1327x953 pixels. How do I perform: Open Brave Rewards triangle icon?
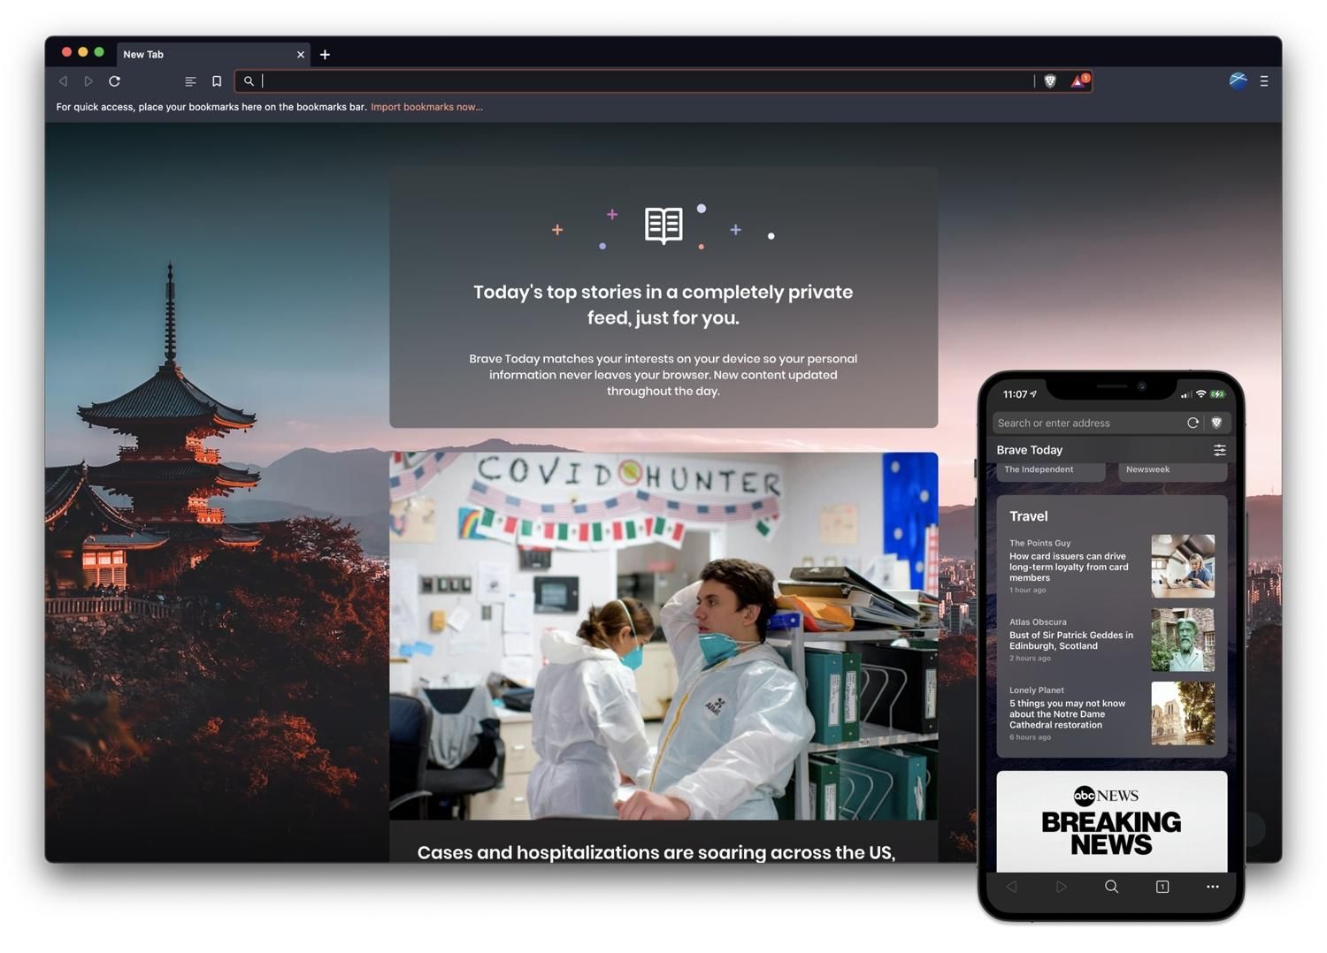coord(1078,81)
